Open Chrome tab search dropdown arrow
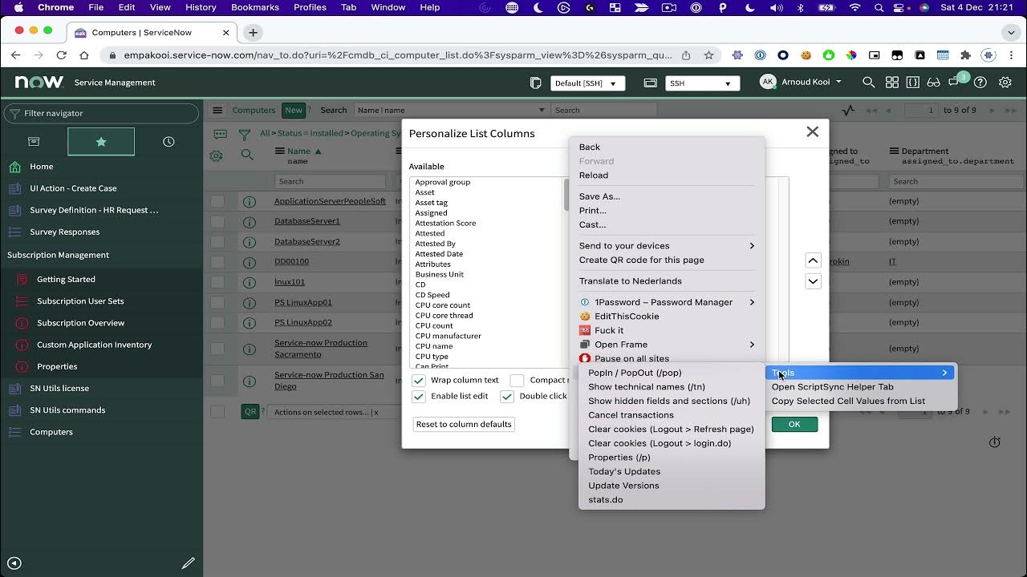 [x=1011, y=33]
